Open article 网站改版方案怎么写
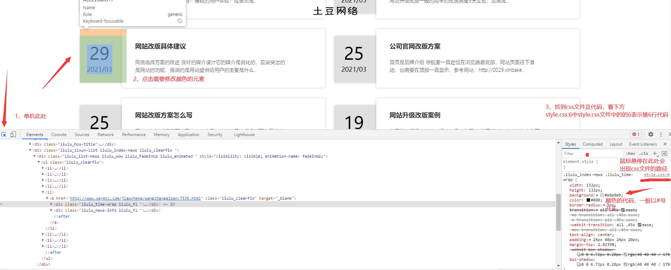 [x=164, y=115]
